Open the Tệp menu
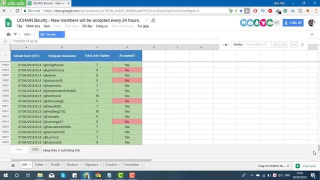This screenshot has height=180, width=320. [x=19, y=26]
